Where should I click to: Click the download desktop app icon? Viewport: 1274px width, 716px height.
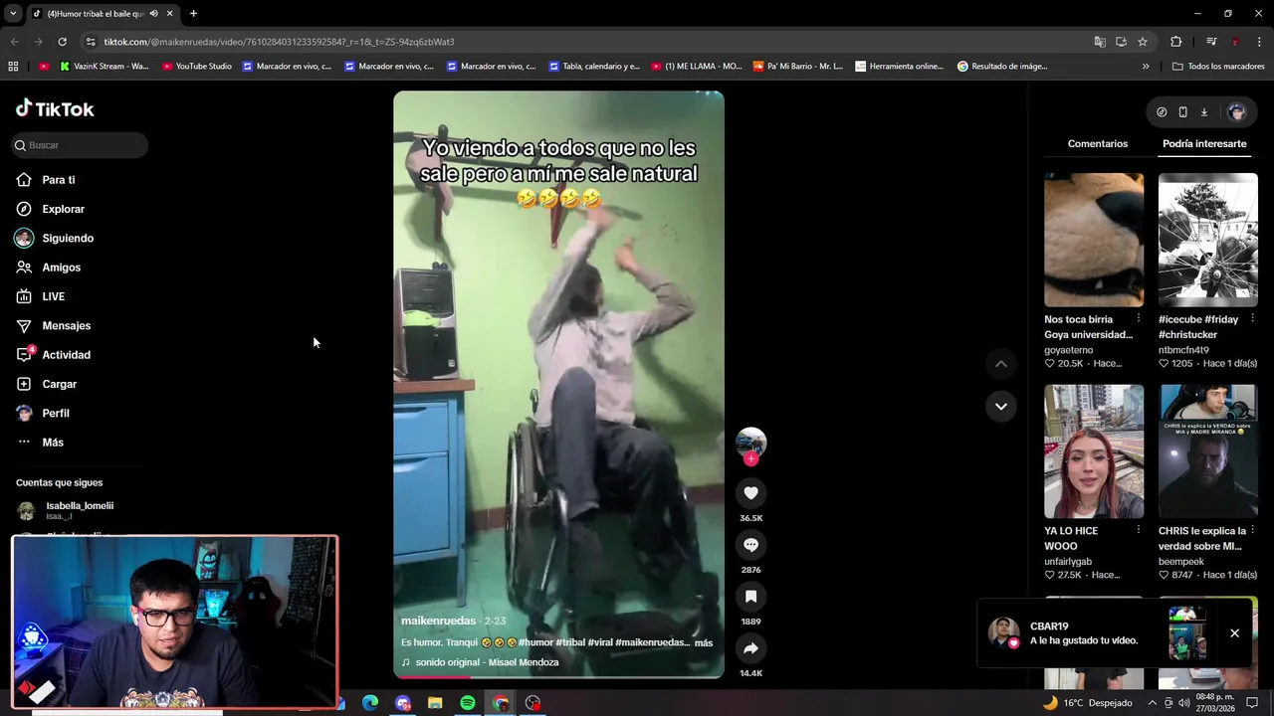[1203, 112]
